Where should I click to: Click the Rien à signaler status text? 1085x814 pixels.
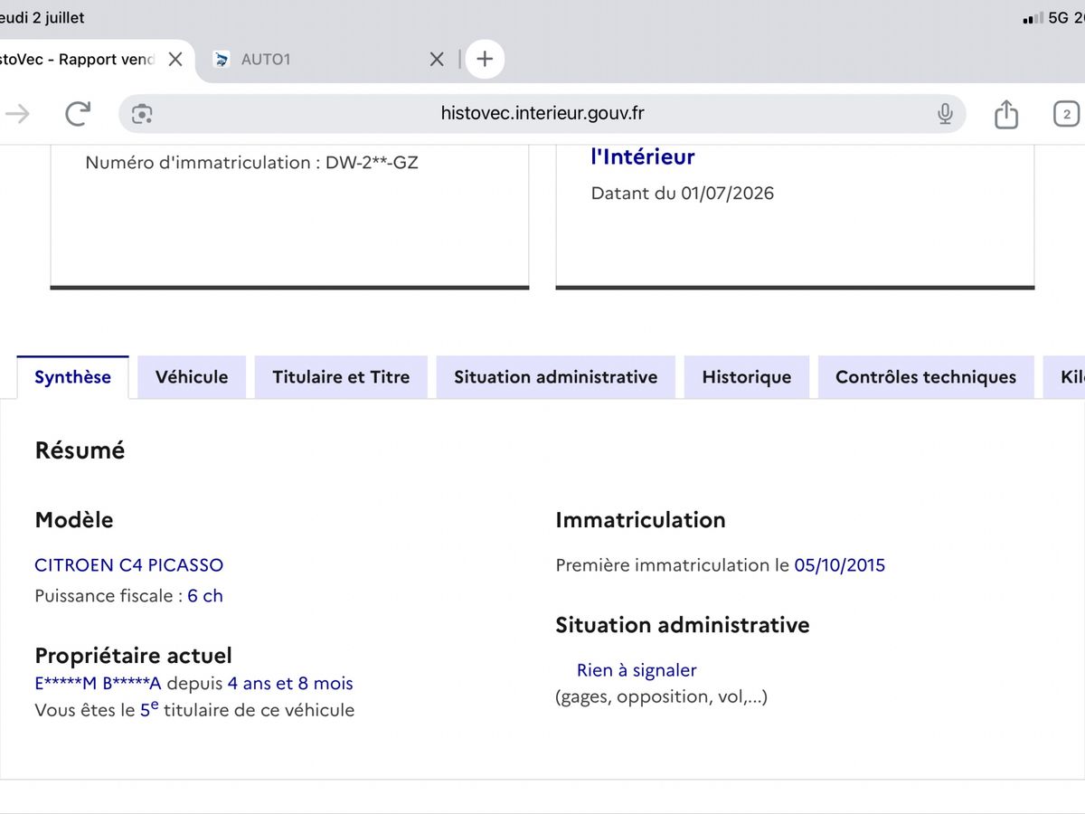tap(637, 670)
